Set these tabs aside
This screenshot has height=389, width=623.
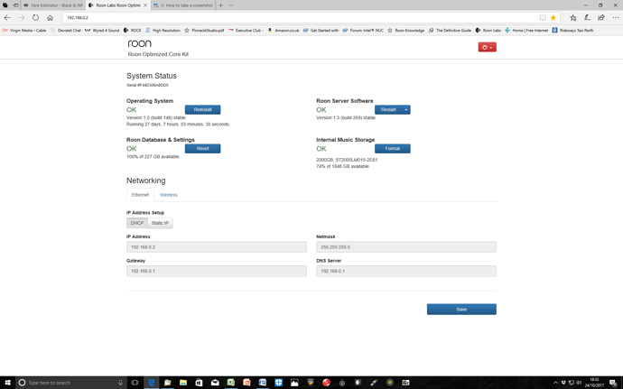point(15,5)
